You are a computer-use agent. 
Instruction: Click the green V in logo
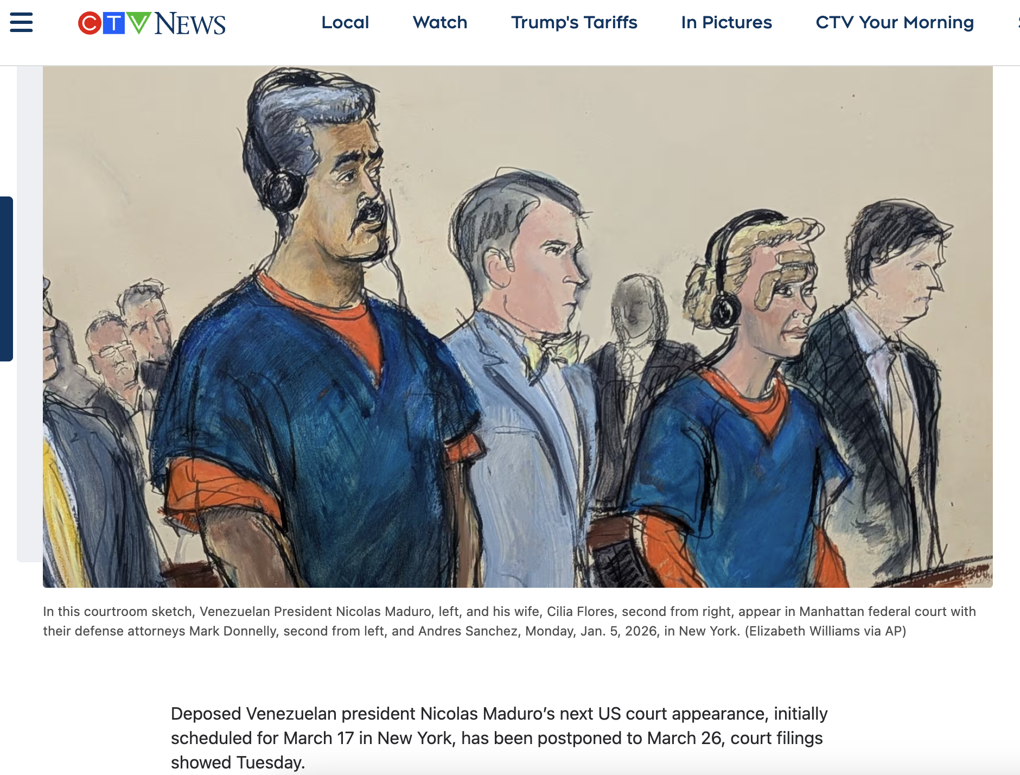(x=138, y=23)
